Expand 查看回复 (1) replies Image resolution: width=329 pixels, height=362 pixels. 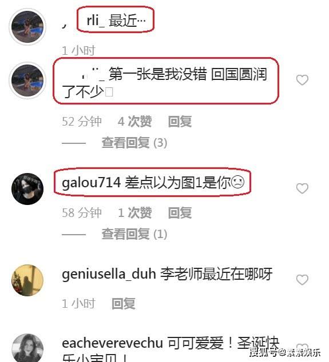(134, 234)
